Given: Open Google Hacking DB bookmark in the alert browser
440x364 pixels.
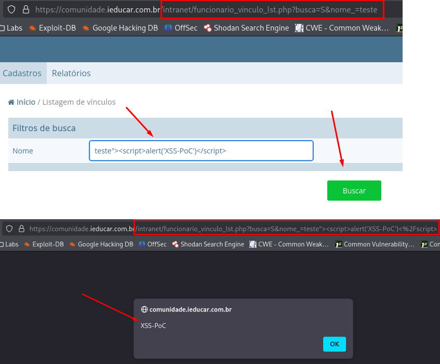Looking at the screenshot, I should tap(101, 244).
